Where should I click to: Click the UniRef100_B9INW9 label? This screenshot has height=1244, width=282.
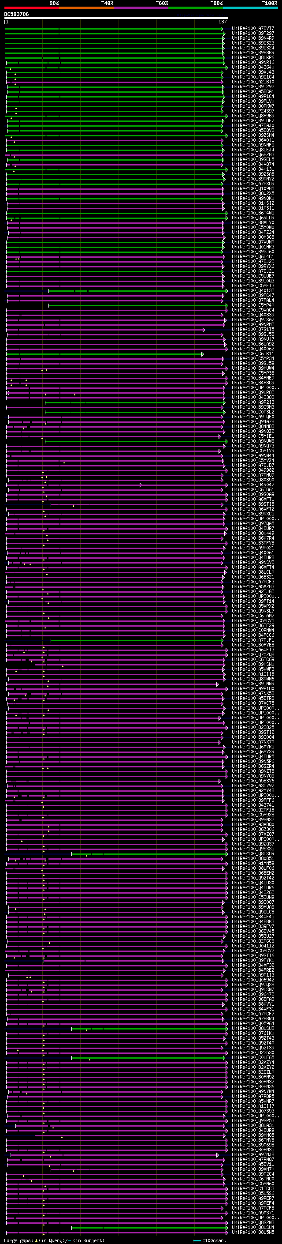click(x=253, y=684)
